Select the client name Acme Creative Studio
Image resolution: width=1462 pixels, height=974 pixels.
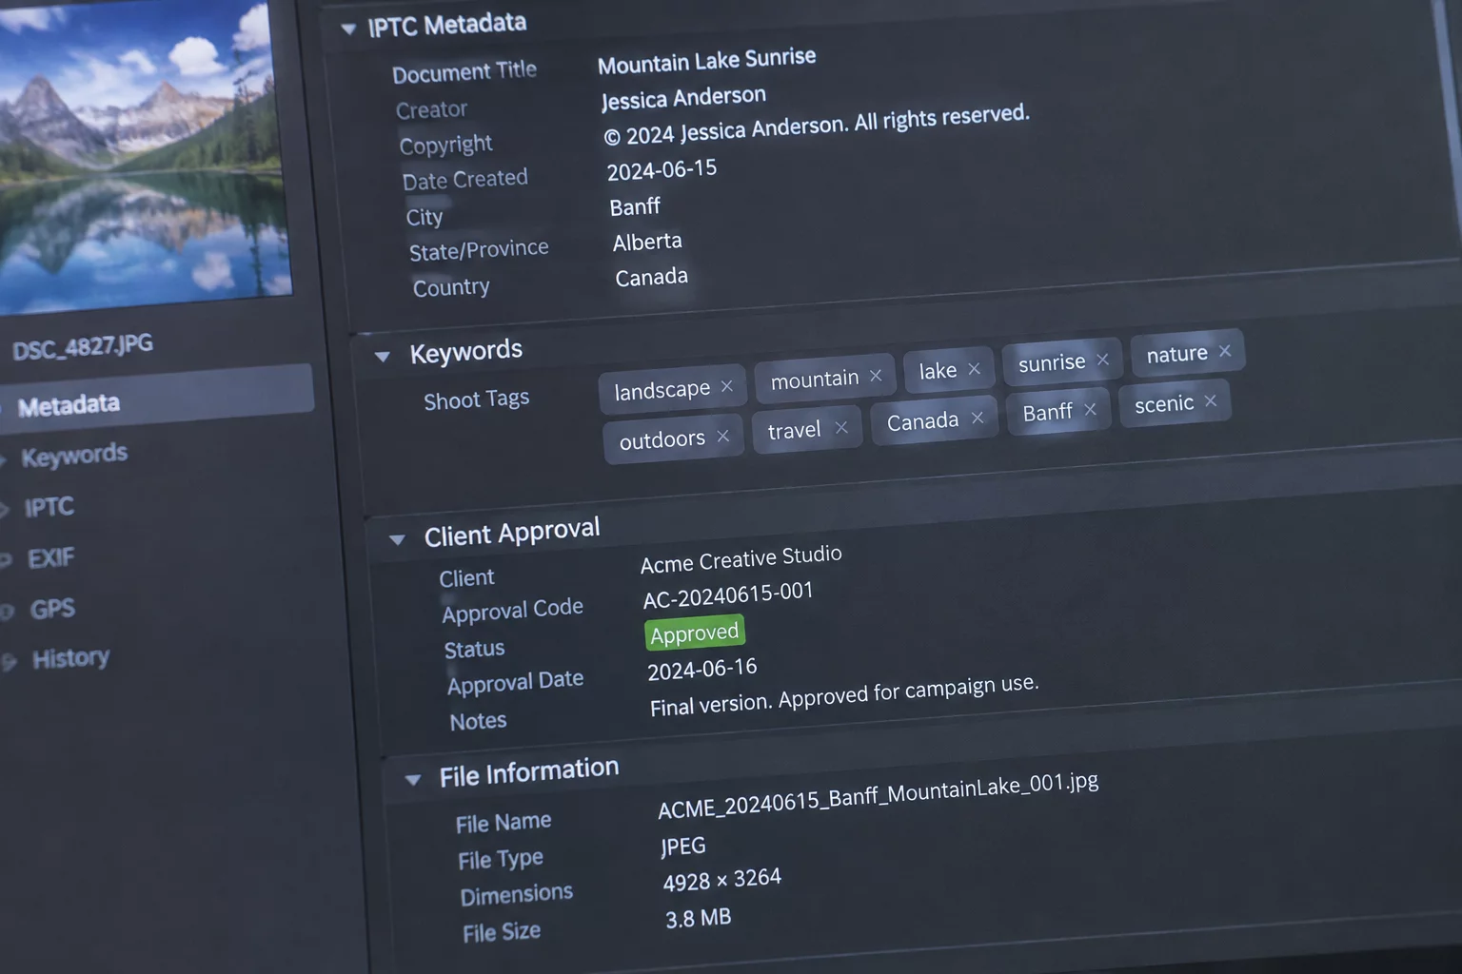[741, 559]
